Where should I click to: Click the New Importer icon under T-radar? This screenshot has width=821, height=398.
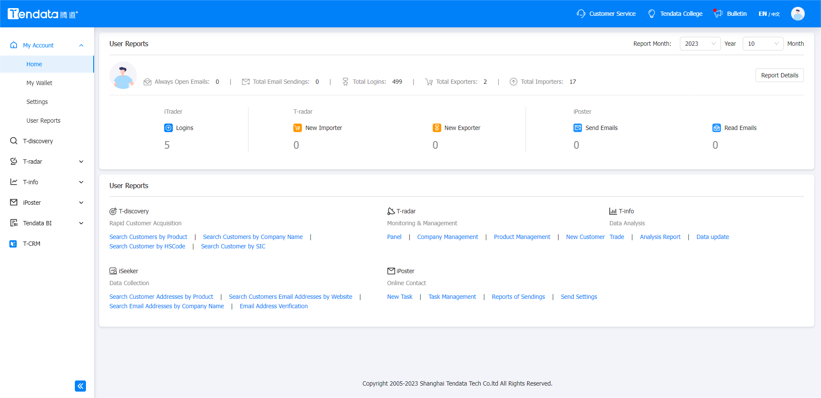click(x=298, y=127)
